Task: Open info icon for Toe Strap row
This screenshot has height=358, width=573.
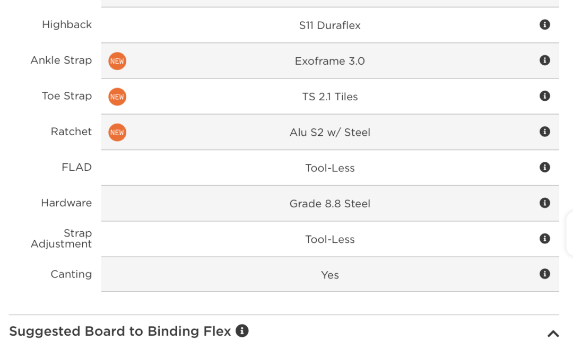Action: coord(544,95)
